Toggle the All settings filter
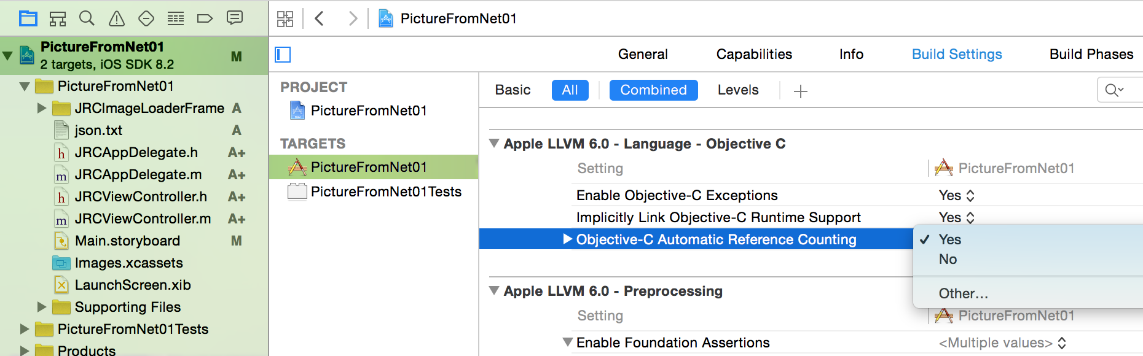 pyautogui.click(x=570, y=90)
